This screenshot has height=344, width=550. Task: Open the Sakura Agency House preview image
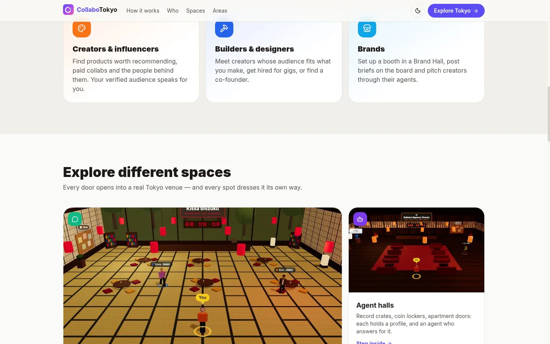point(416,250)
